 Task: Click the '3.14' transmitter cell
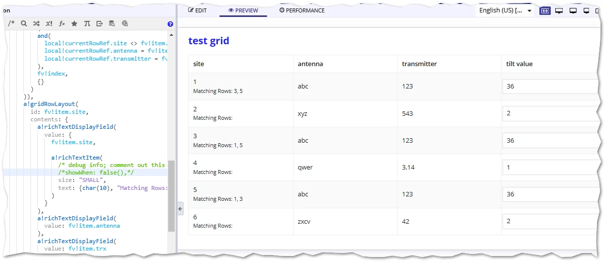pos(408,168)
